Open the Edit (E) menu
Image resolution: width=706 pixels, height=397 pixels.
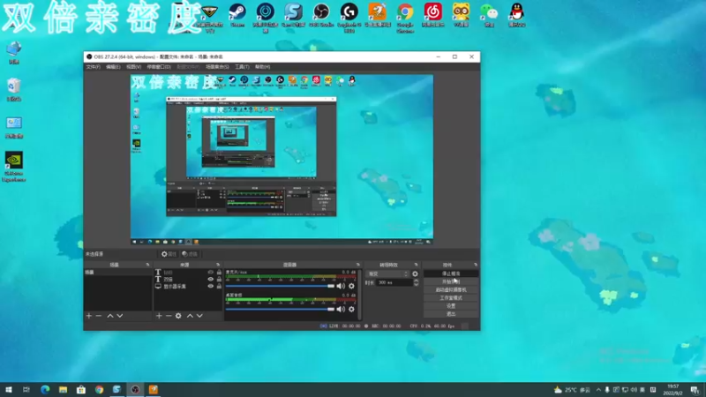click(x=113, y=67)
